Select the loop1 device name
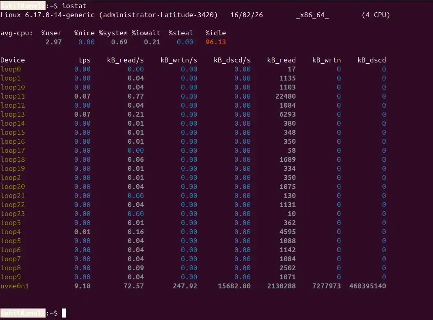This screenshot has width=433, height=320. 11,78
